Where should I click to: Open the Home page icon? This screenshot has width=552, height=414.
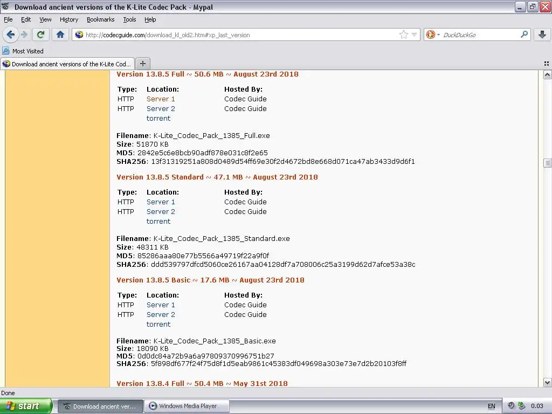60,34
